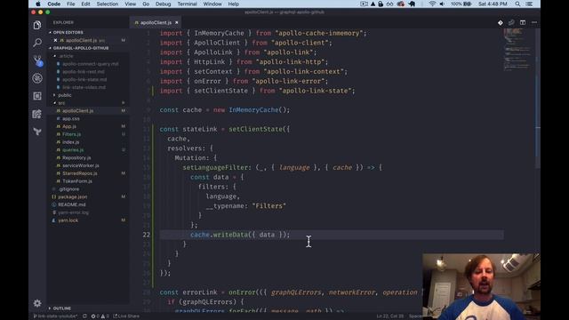569x320 pixels.
Task: Open app.css in the explorer
Action: tap(71, 118)
